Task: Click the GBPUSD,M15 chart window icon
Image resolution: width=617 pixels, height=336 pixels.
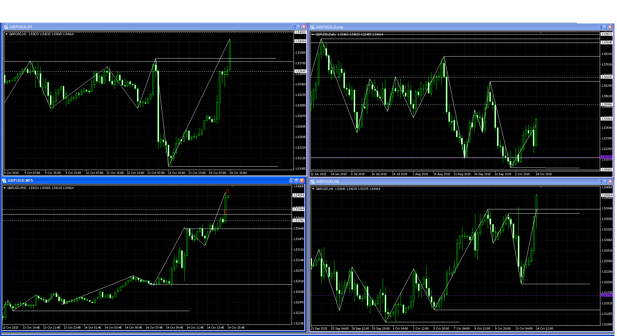Action: (x=4, y=181)
